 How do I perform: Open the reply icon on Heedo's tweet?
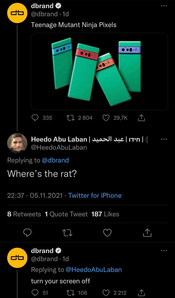[27, 232]
